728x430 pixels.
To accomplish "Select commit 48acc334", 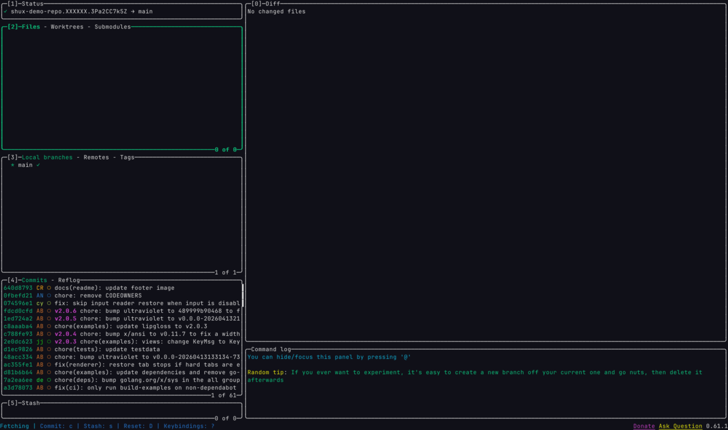I will point(121,357).
